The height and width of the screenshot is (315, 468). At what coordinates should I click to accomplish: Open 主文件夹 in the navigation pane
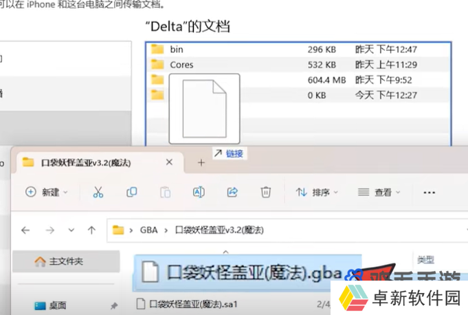[66, 261]
